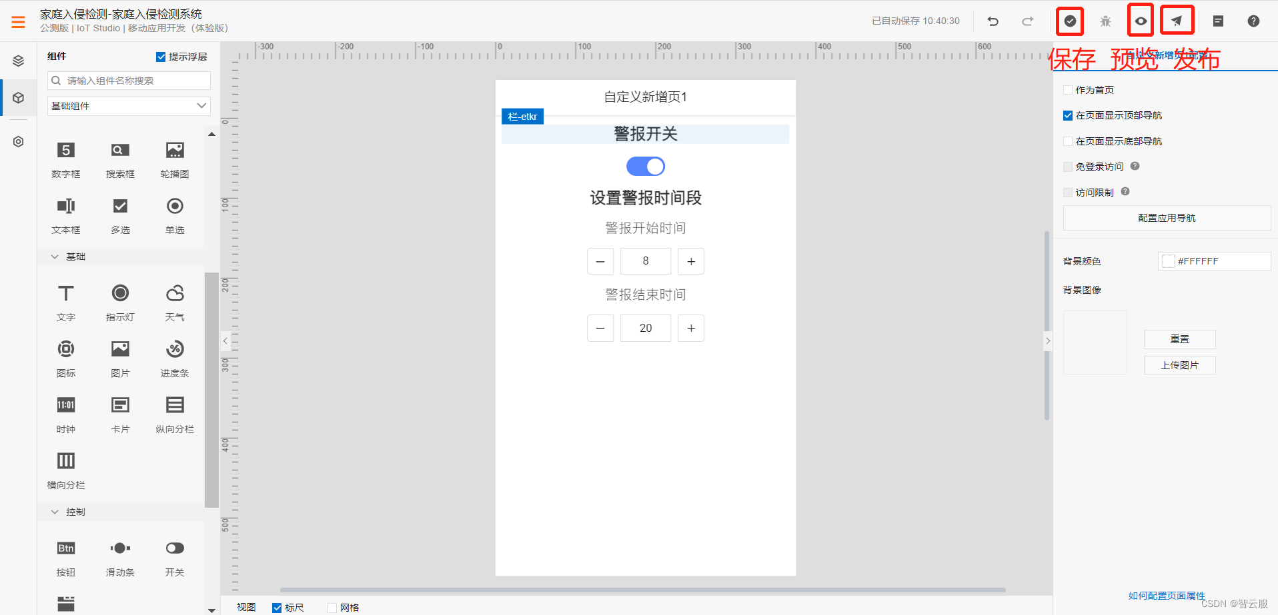Viewport: 1278px width, 615px height.
Task: Select the 文本框 text box component
Action: pos(66,216)
